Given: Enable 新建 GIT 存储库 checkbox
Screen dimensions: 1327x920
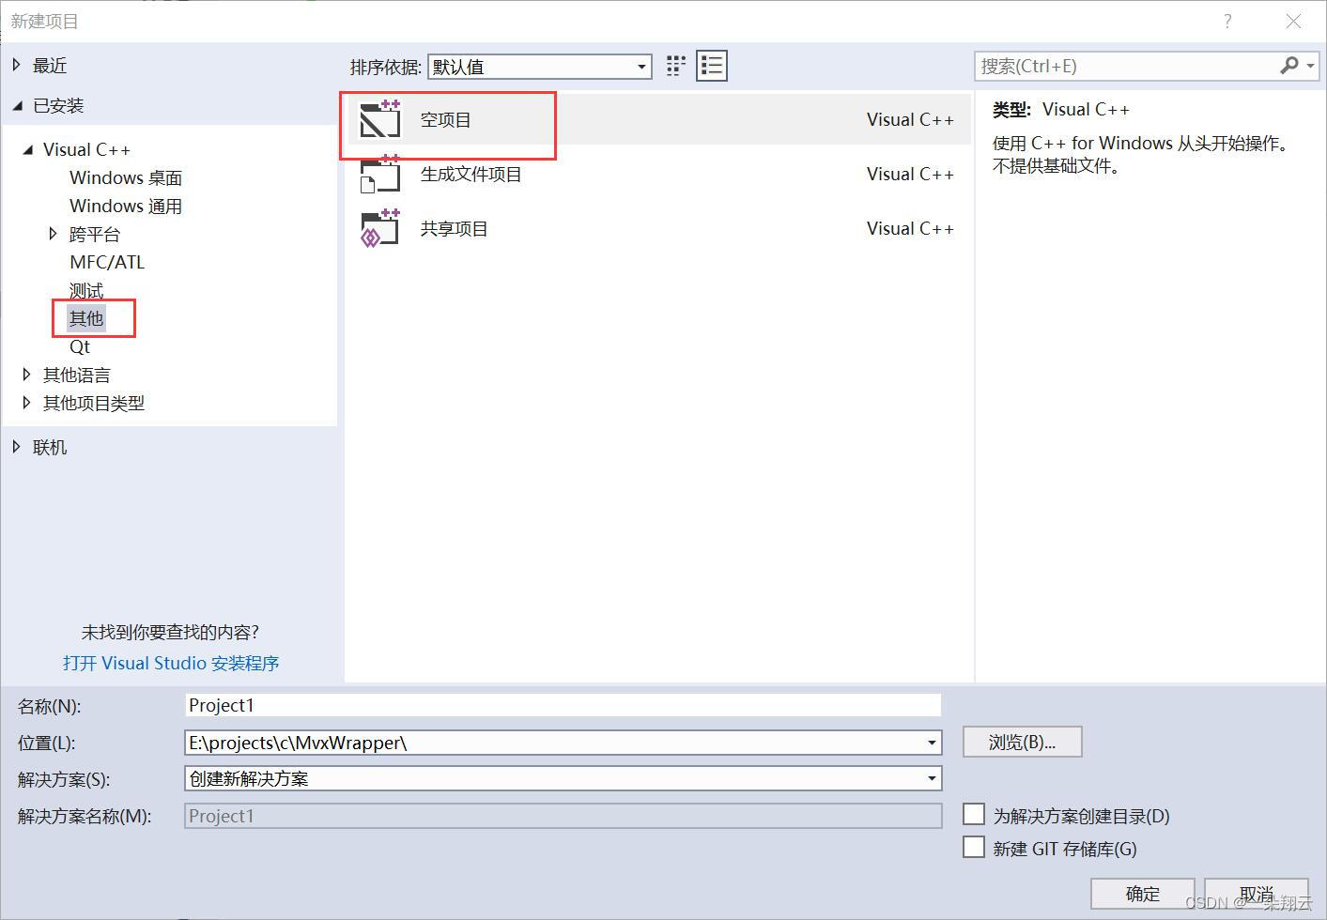Looking at the screenshot, I should click(x=974, y=847).
